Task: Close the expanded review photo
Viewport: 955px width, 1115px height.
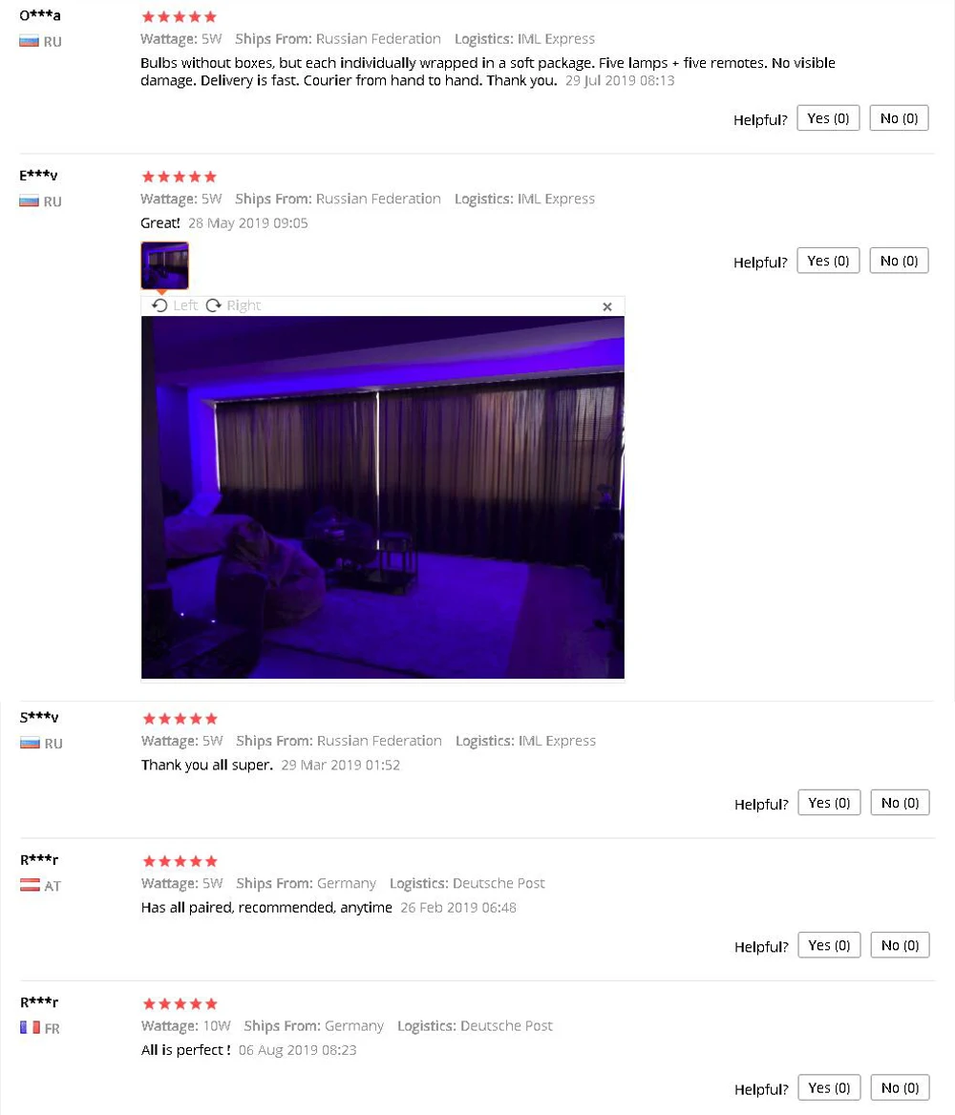Action: pyautogui.click(x=607, y=306)
